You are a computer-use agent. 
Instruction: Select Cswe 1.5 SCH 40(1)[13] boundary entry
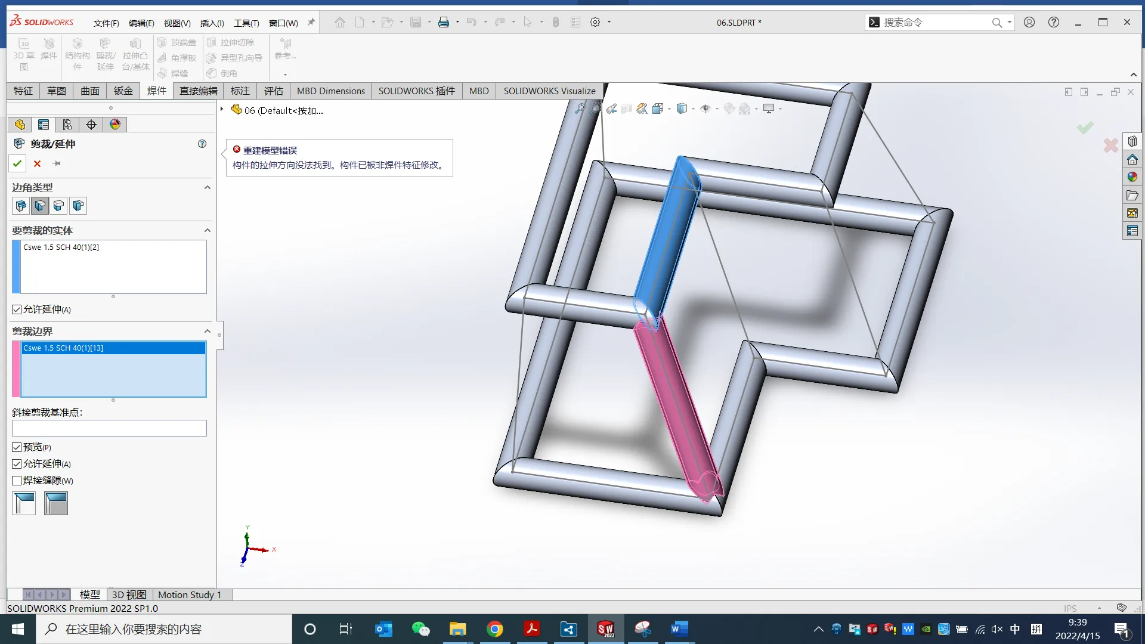(x=113, y=348)
